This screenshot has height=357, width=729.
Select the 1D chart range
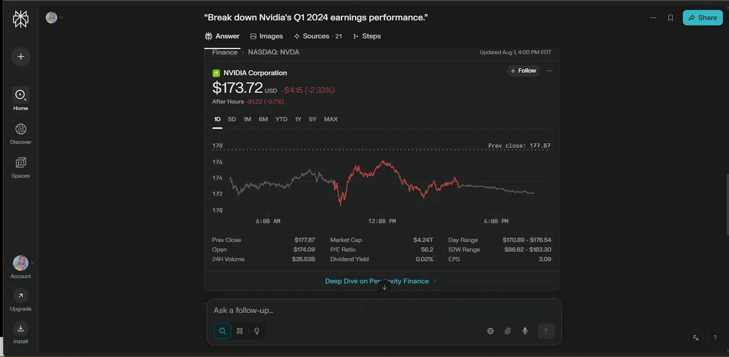pos(217,119)
